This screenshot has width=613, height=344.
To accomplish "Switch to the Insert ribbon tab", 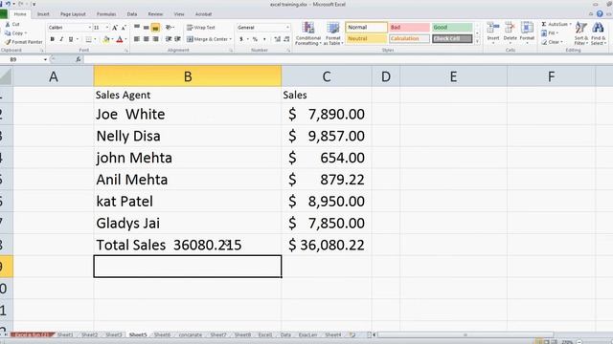I will pyautogui.click(x=43, y=14).
